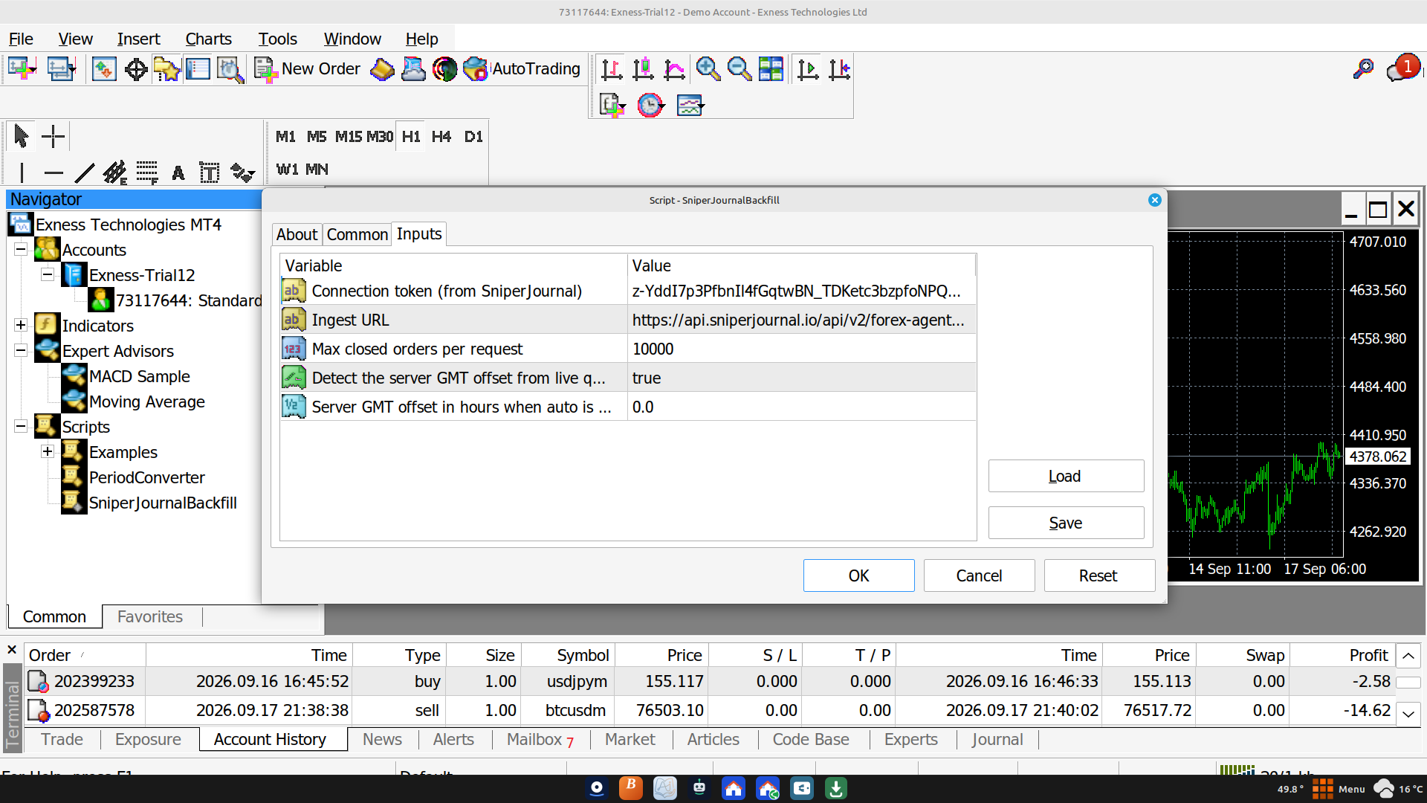Select the Text Label tool
The width and height of the screenshot is (1427, 803).
pyautogui.click(x=210, y=172)
